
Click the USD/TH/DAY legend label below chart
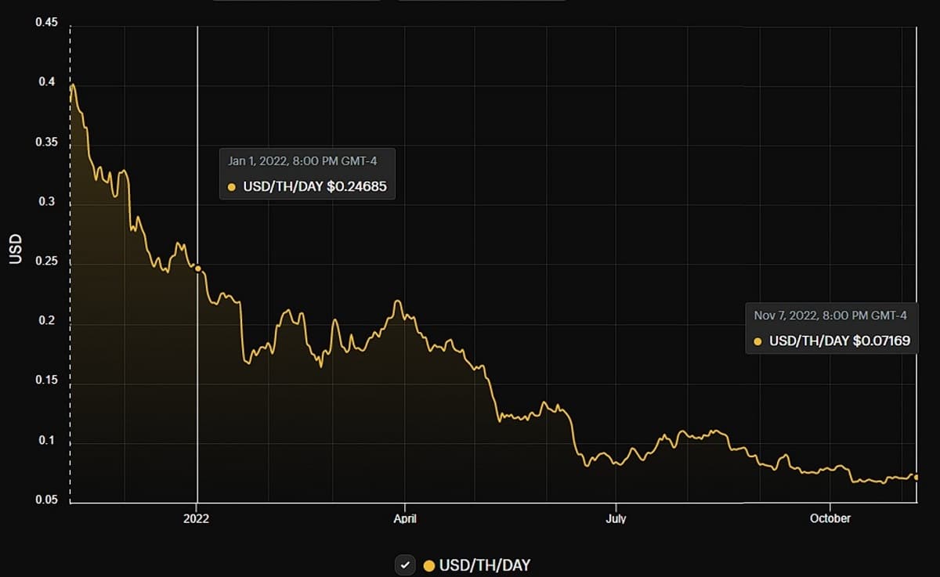click(x=485, y=565)
